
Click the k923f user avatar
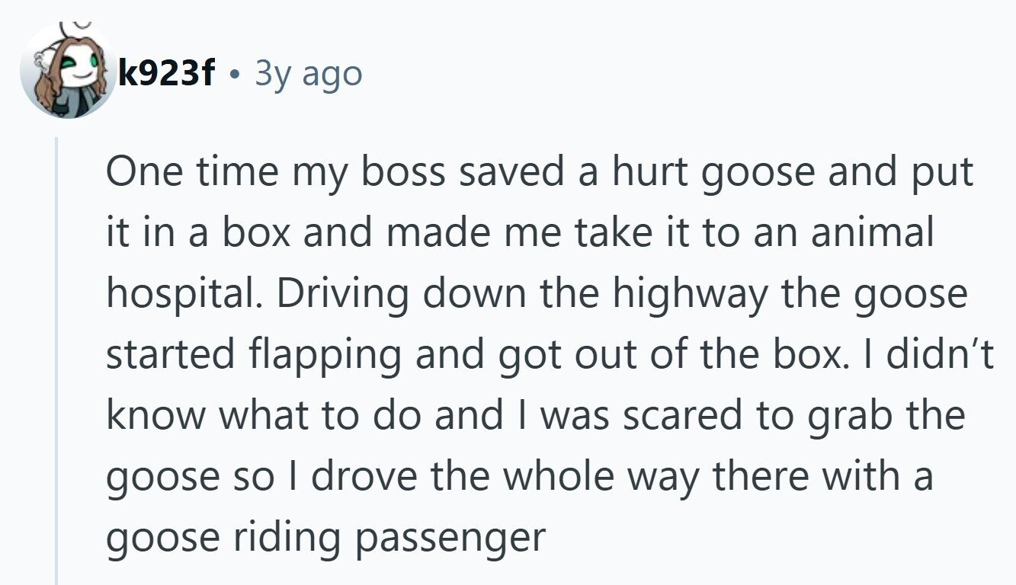click(x=66, y=72)
